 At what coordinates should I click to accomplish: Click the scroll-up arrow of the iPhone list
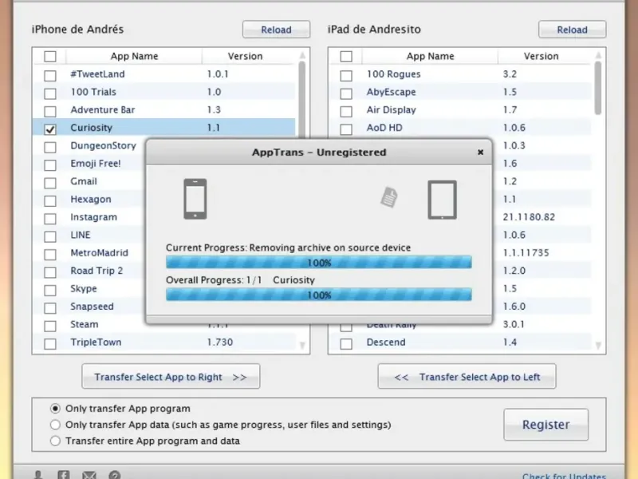[302, 55]
